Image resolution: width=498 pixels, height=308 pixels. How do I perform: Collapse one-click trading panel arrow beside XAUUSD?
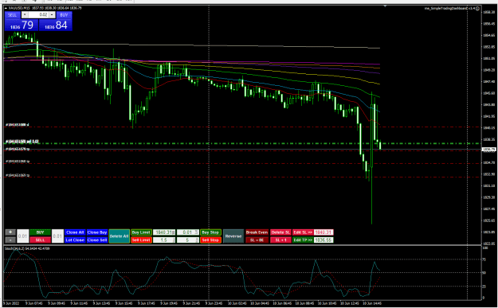pyautogui.click(x=6, y=8)
